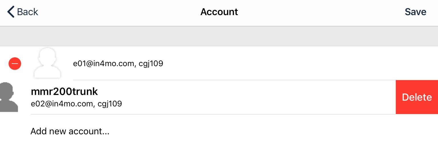
Task: Click blank space right of Add new account
Action: pos(257,131)
